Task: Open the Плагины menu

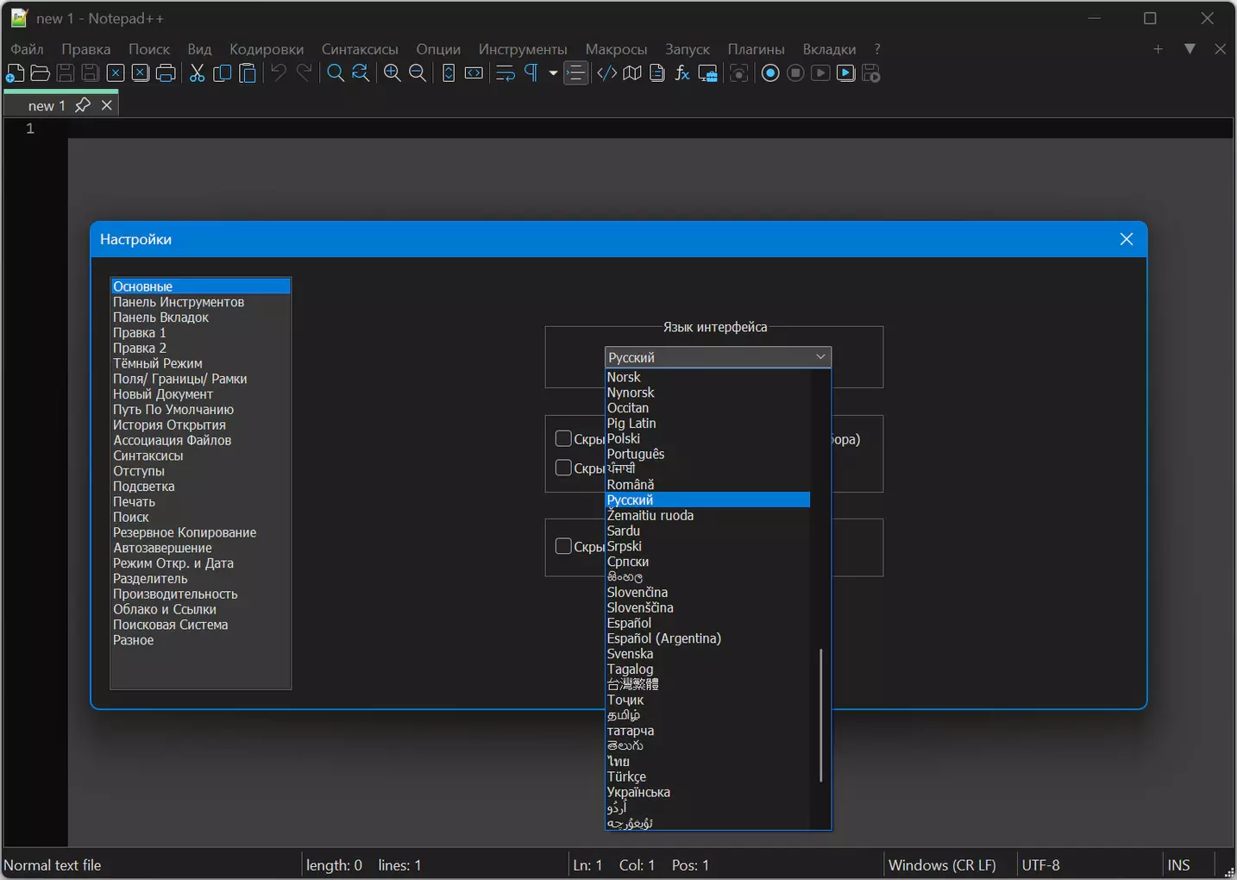Action: click(757, 49)
